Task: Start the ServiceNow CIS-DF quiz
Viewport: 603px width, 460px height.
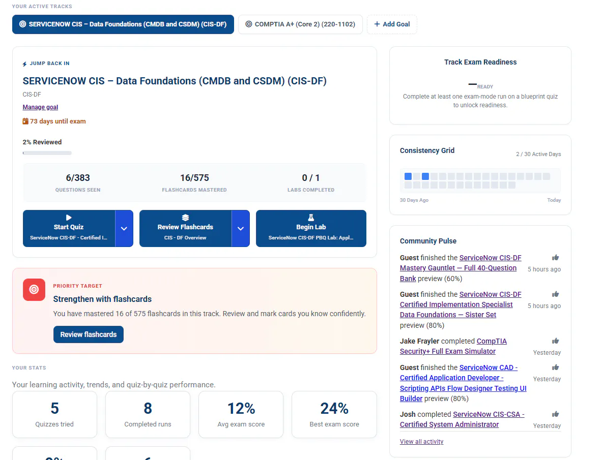Action: click(x=69, y=228)
